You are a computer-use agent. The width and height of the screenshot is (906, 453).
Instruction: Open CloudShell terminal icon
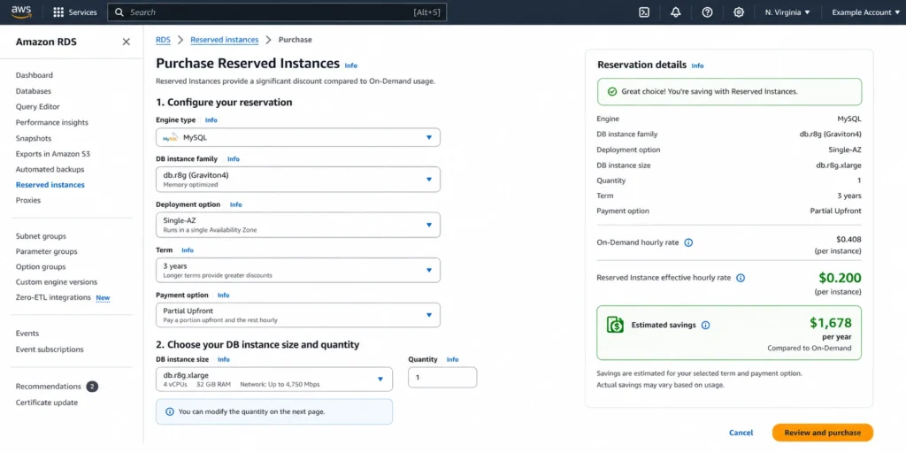(x=644, y=12)
